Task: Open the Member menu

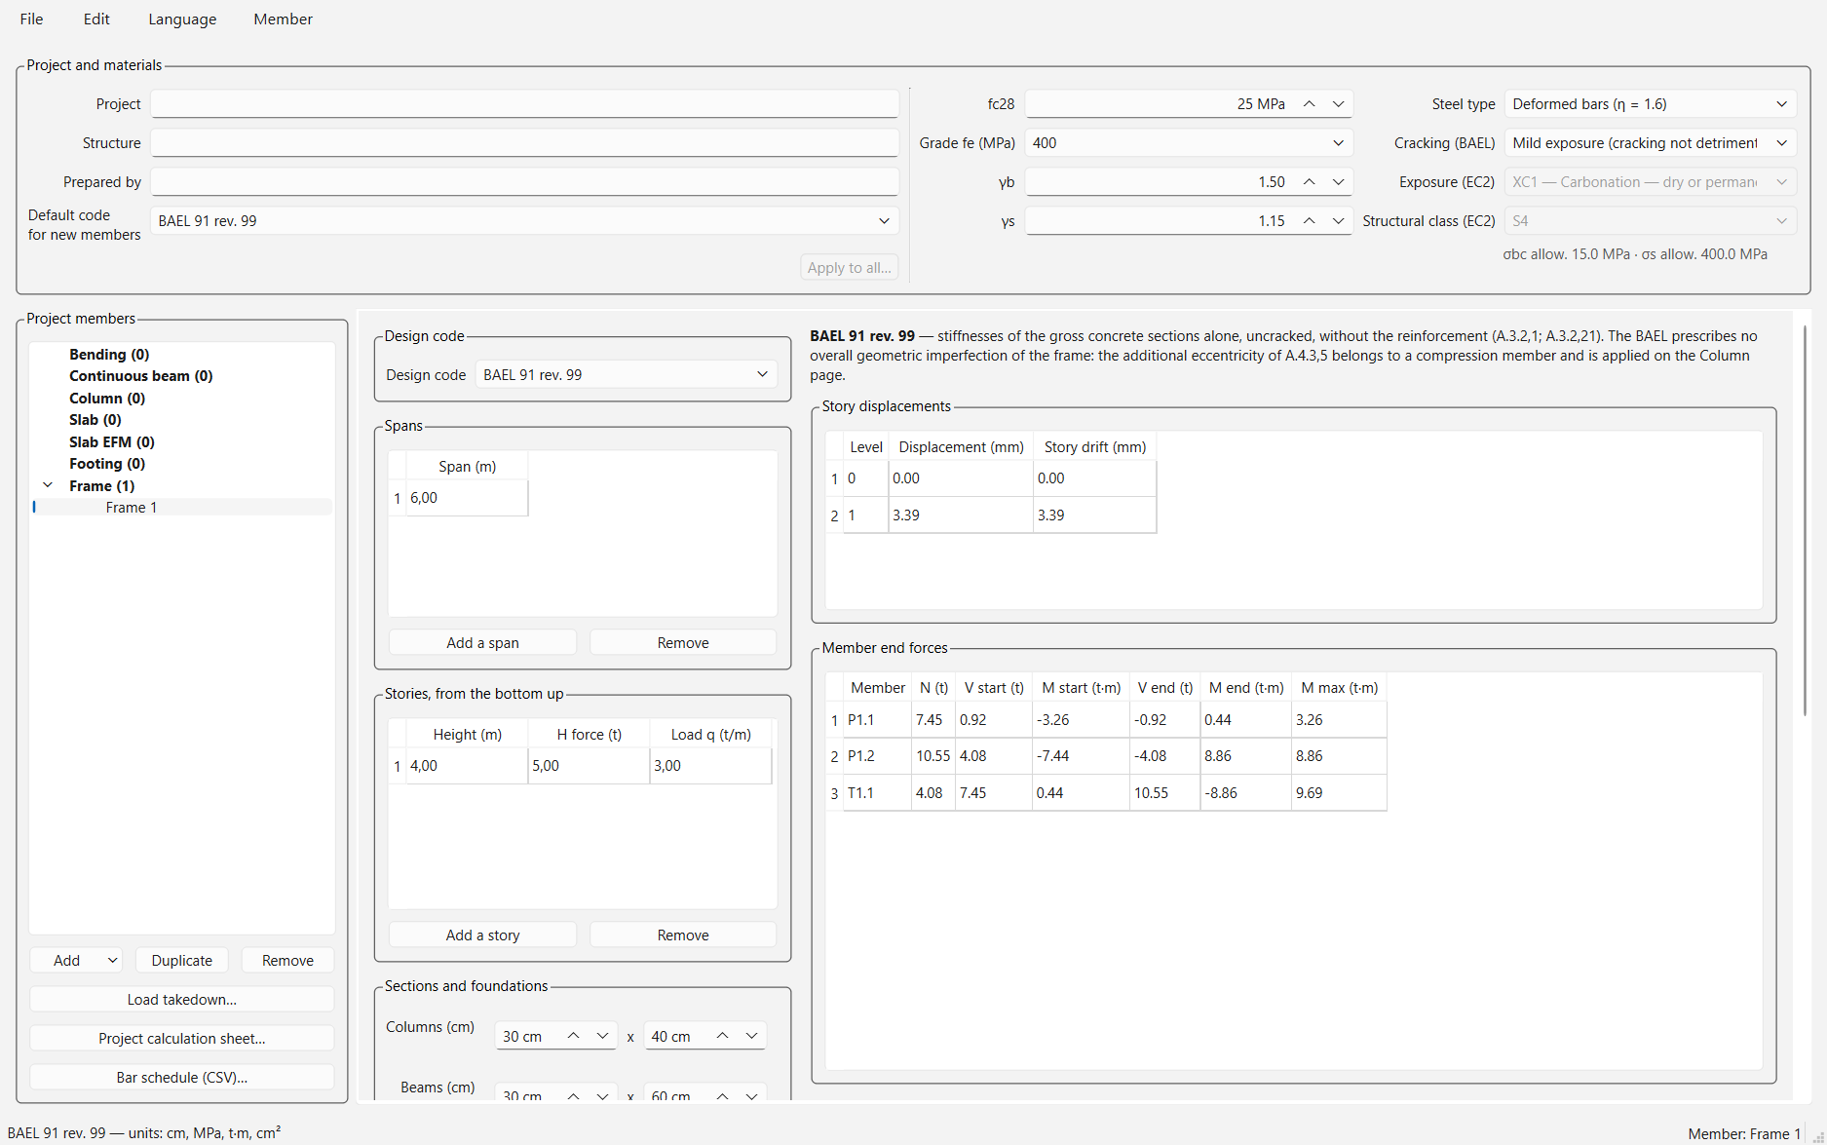Action: click(283, 19)
